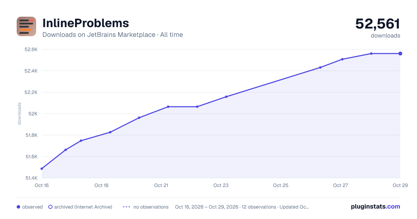
Task: Click the vertical 'downloads' y-axis title
Action: coord(19,114)
